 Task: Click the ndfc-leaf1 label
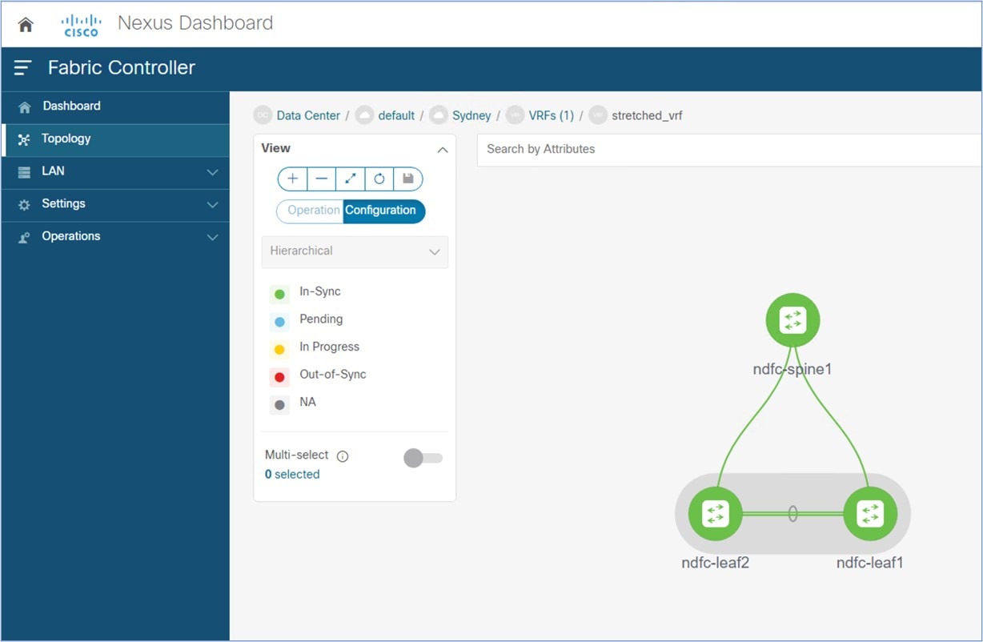click(x=870, y=563)
